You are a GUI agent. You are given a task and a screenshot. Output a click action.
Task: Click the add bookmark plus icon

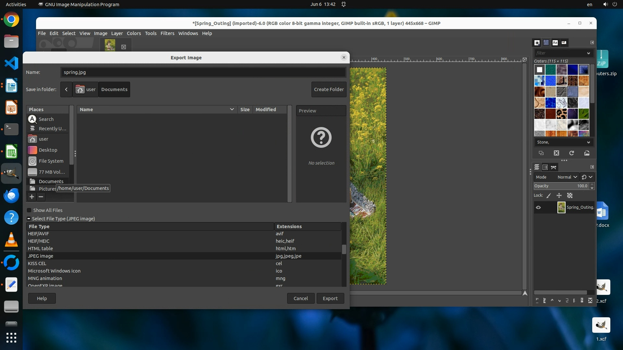pyautogui.click(x=32, y=197)
